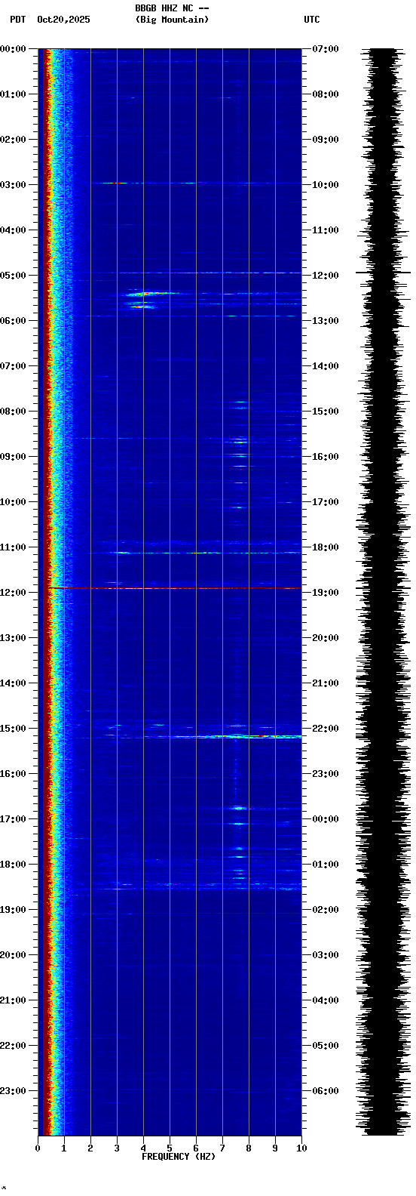Click the (Big Mountain) subtitle
The width and height of the screenshot is (416, 1196).
(172, 20)
